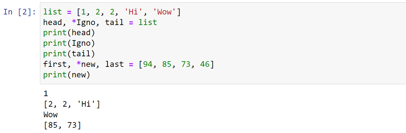Click the output text Wow
This screenshot has width=406, height=133.
click(x=50, y=115)
